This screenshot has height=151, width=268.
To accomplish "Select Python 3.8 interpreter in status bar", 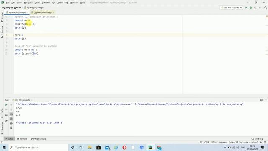I will coord(243,142).
